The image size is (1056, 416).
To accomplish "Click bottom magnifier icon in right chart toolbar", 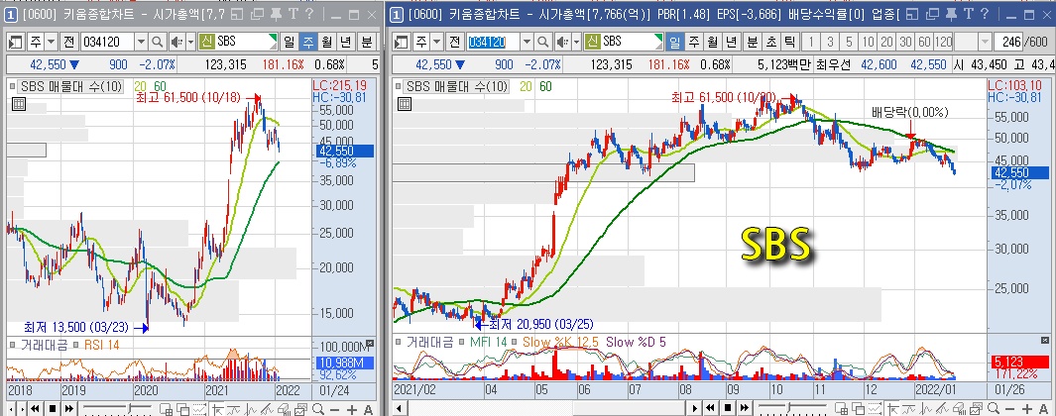I will (x=993, y=409).
